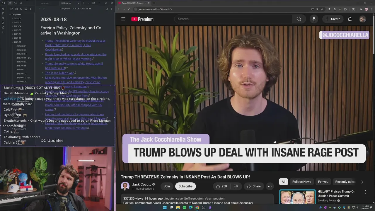Open YouTube account avatar menu
The height and width of the screenshot is (211, 375).
point(363,19)
